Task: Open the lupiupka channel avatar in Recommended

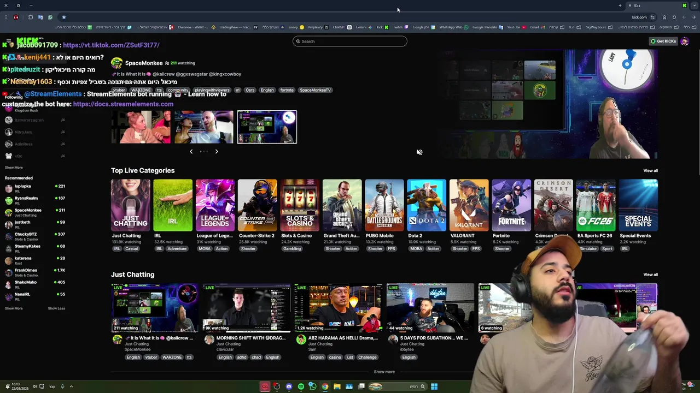Action: coord(8,188)
